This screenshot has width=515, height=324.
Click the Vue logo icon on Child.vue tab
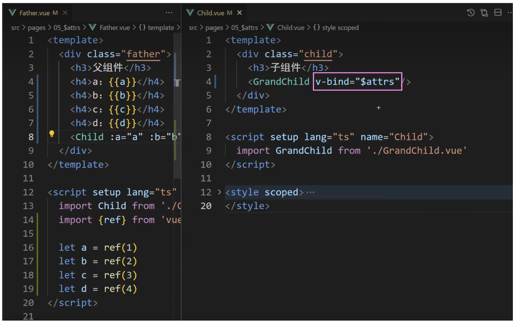(190, 13)
